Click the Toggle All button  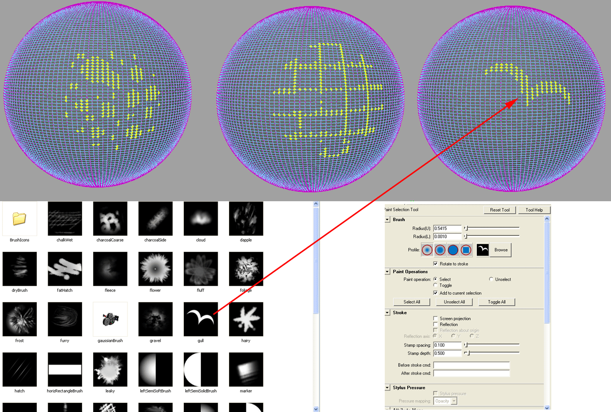point(496,302)
